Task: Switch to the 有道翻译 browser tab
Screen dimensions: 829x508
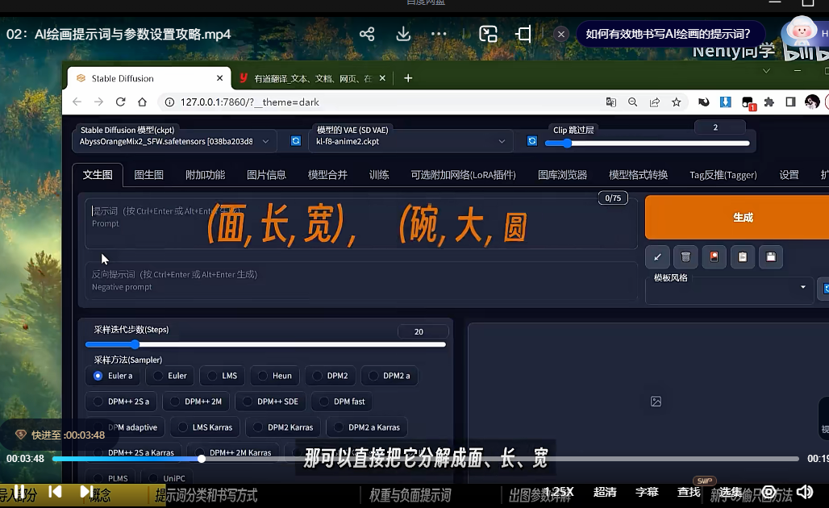Action: pyautogui.click(x=312, y=78)
